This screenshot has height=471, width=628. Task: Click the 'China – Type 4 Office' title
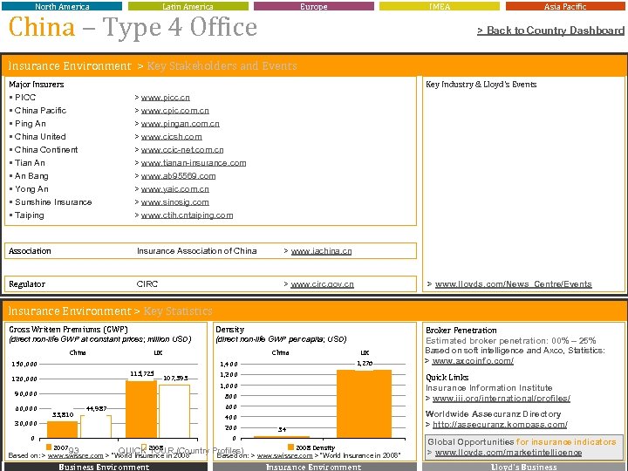tap(133, 28)
